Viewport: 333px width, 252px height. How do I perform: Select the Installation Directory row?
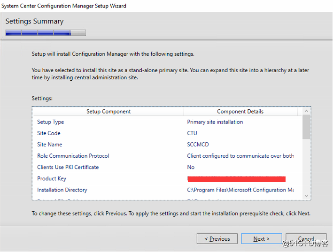(167, 190)
